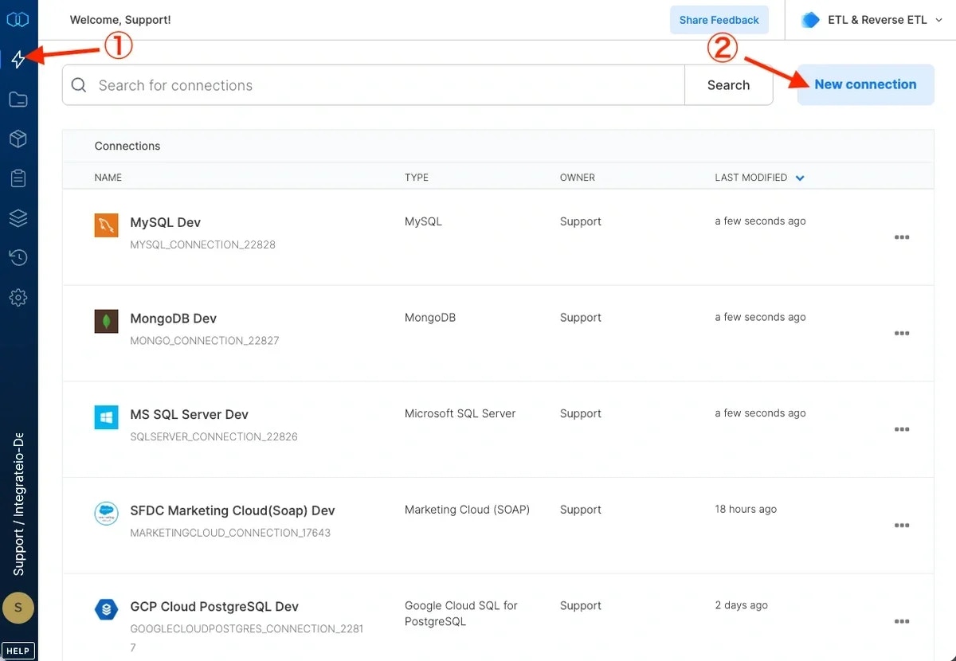Image resolution: width=956 pixels, height=661 pixels.
Task: Click the New connection button
Action: 865,84
